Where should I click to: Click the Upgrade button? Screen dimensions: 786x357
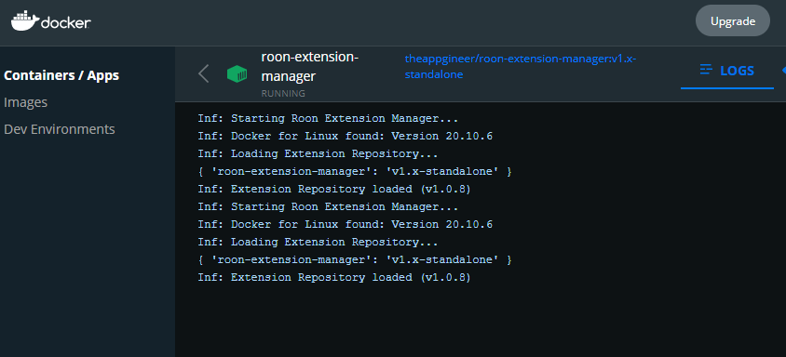(732, 21)
